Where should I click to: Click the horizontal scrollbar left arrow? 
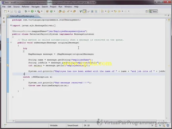click(x=13, y=121)
